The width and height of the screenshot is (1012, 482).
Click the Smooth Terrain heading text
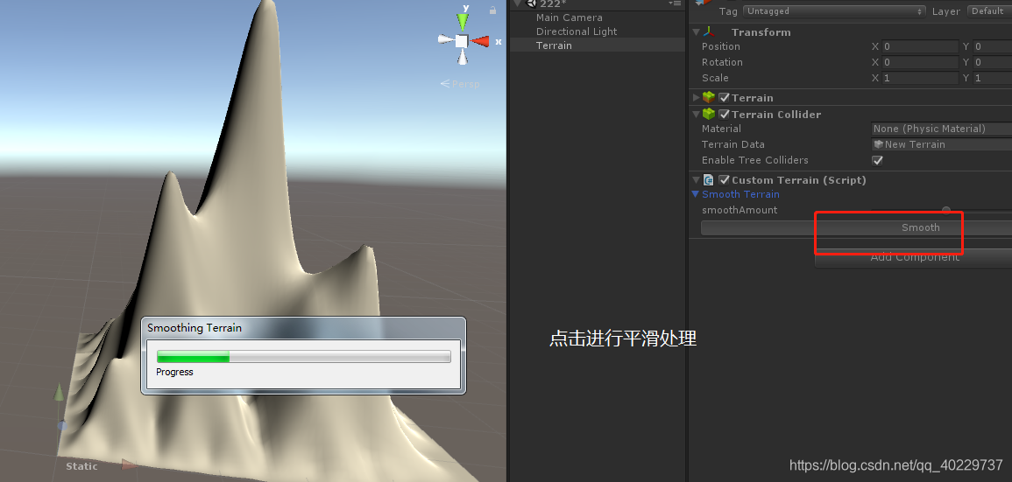pyautogui.click(x=741, y=194)
